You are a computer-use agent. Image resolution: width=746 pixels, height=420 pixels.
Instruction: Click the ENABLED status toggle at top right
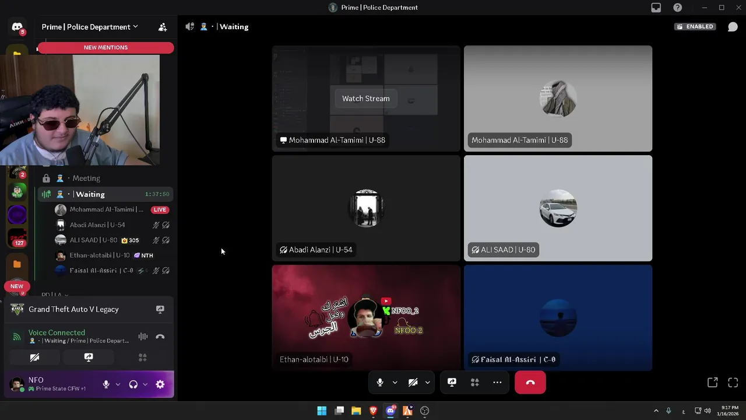point(695,27)
